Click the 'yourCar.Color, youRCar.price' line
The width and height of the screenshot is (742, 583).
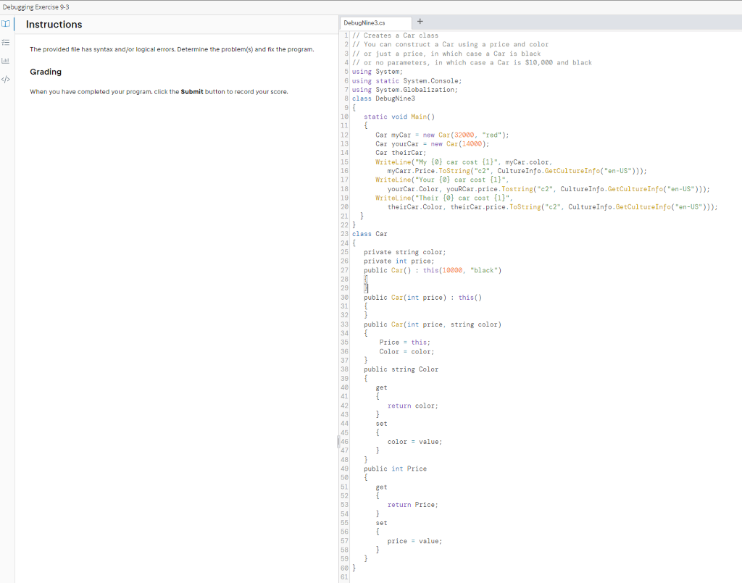pos(549,189)
